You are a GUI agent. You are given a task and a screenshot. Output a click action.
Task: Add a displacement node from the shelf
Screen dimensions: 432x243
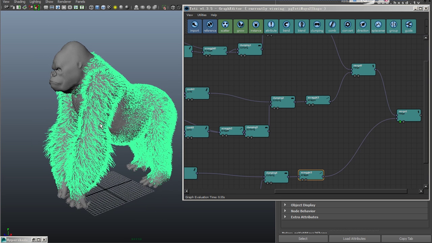pyautogui.click(x=377, y=26)
